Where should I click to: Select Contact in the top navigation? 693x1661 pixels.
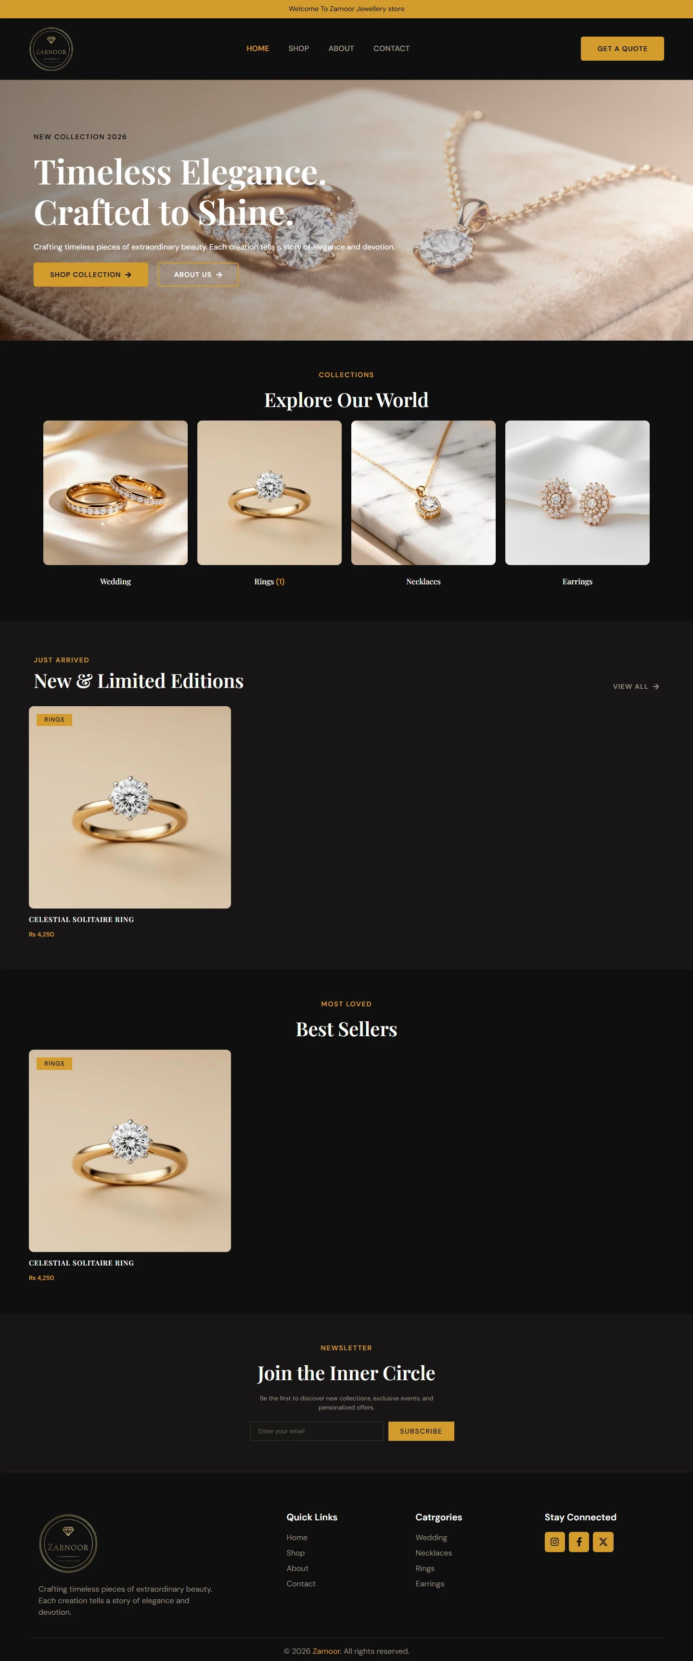pyautogui.click(x=392, y=48)
